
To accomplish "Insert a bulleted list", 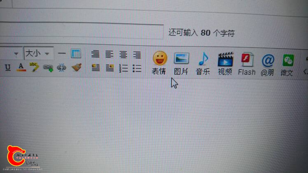I will (137, 69).
